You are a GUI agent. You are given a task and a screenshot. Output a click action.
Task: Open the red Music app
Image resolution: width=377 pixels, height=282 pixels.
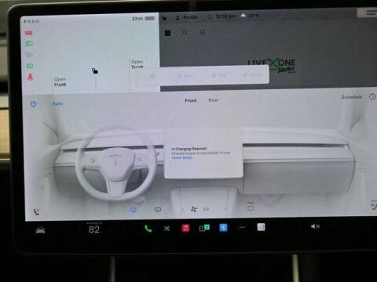click(x=185, y=228)
